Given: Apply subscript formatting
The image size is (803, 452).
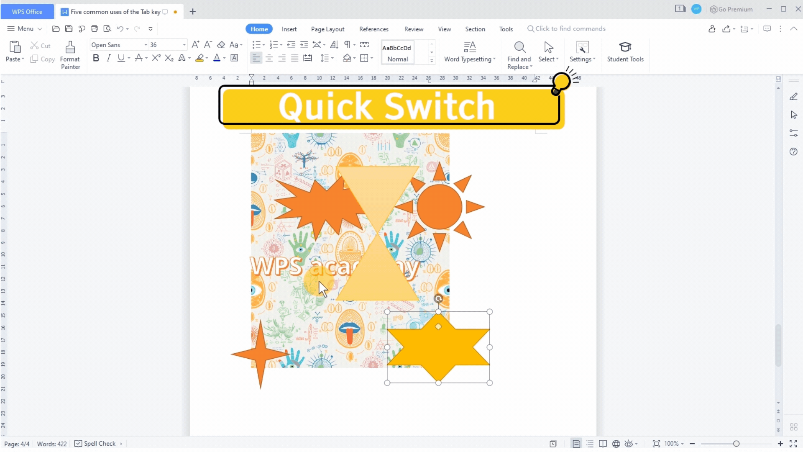Looking at the screenshot, I should pyautogui.click(x=169, y=58).
